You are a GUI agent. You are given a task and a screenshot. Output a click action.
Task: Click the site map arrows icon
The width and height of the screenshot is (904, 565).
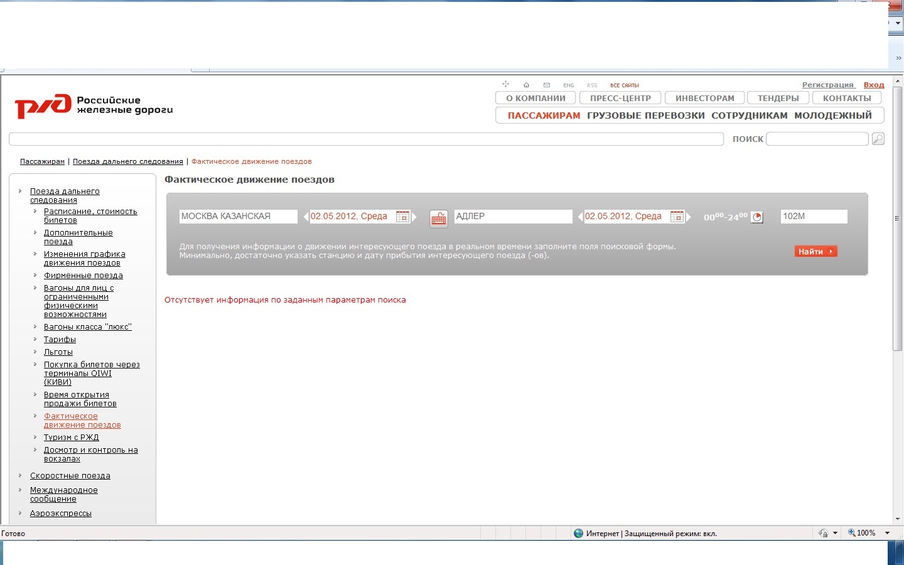[x=505, y=84]
